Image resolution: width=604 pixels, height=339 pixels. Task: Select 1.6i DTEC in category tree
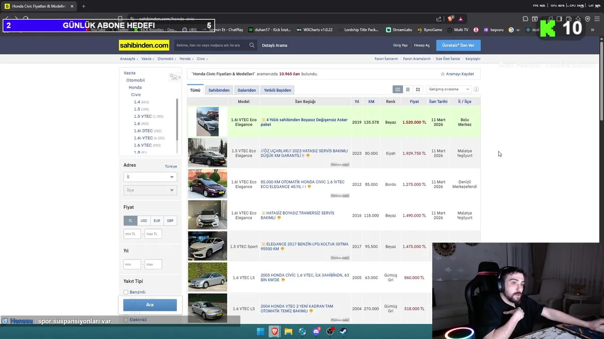(x=143, y=131)
